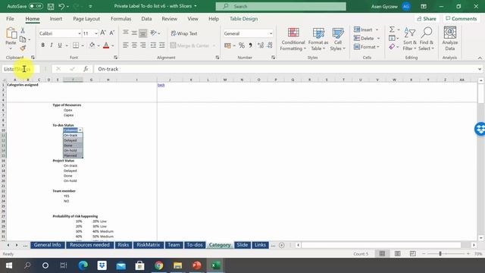
Task: Open the Calamari table filter dropdown
Action: point(80,130)
